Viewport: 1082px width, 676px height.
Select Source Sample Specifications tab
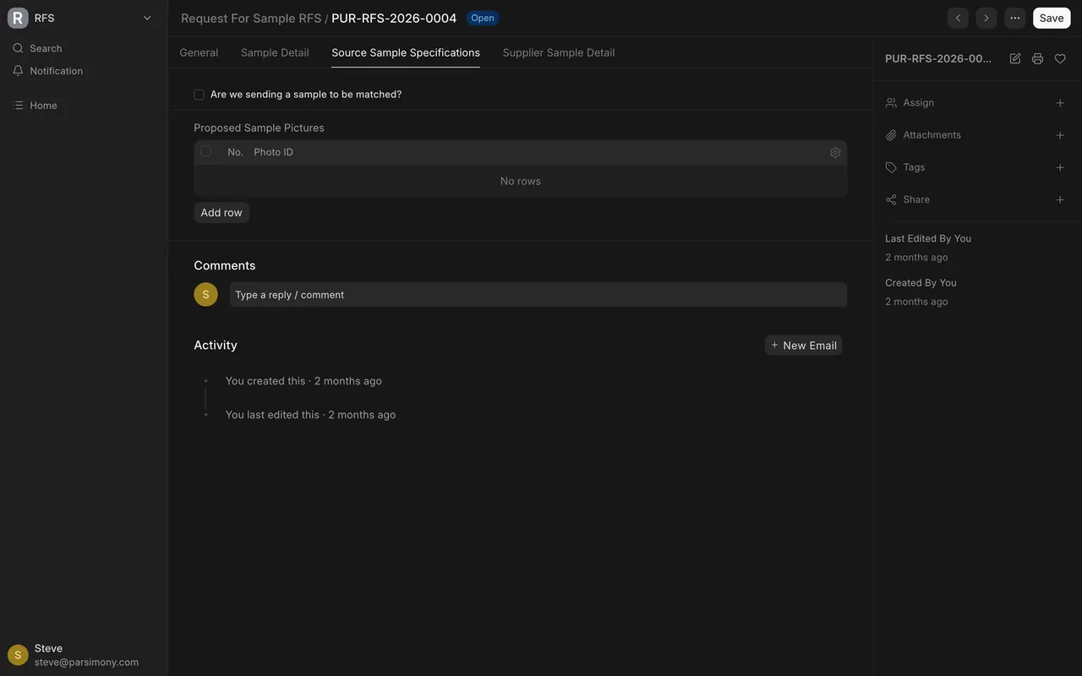click(406, 52)
